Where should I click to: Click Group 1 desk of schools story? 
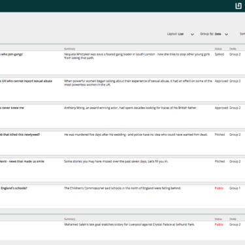coord(235,188)
